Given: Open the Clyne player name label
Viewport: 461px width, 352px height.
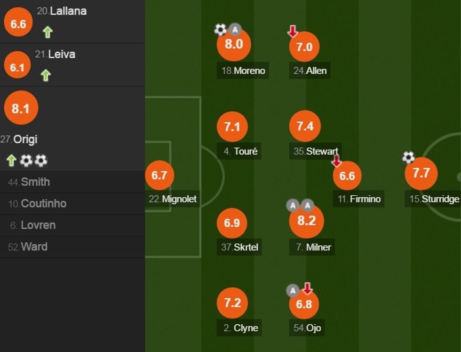Looking at the screenshot, I should [240, 328].
